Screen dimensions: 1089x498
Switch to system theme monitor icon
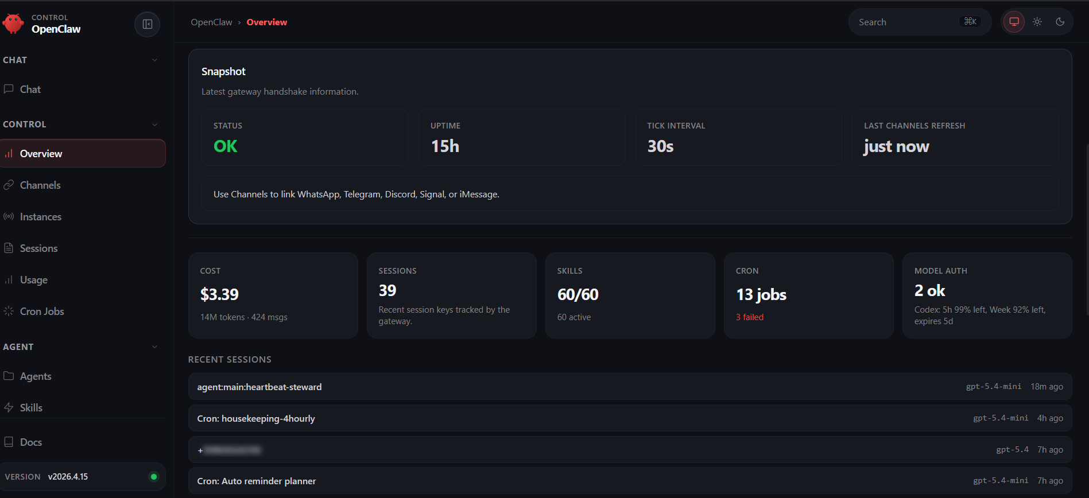[1014, 22]
